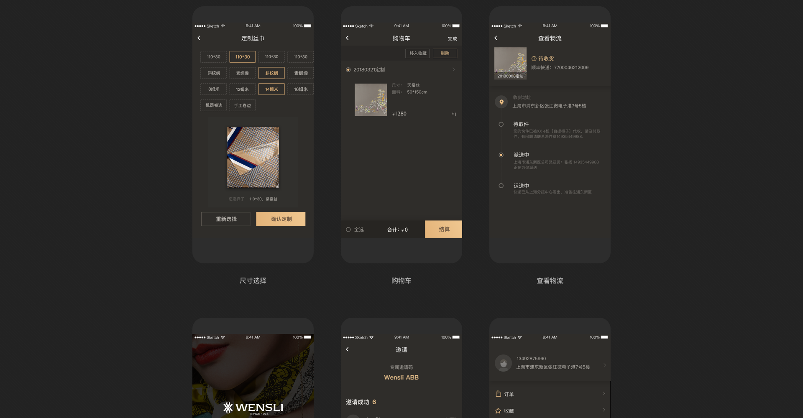The image size is (803, 418).
Task: Tap 完成 in the cart header
Action: (453, 39)
